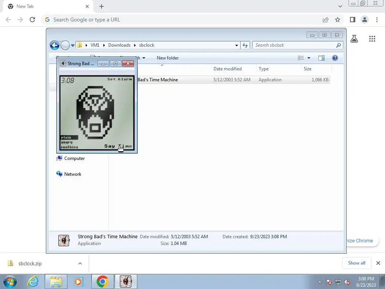Open Chrome tab search chevron
This screenshot has height=289, width=385.
tap(340, 6)
